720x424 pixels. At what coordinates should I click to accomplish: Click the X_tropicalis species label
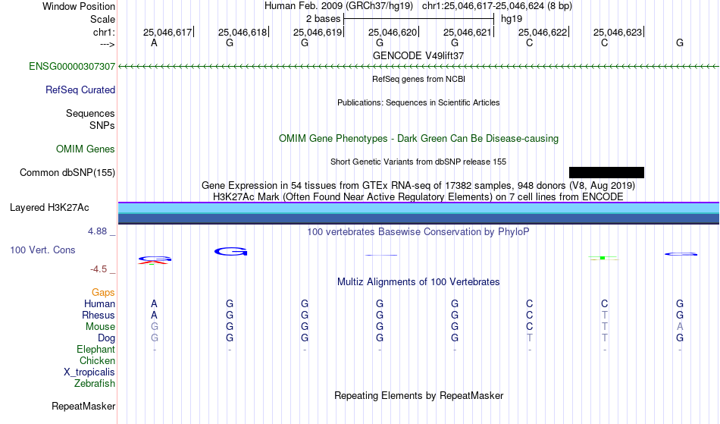(x=89, y=372)
